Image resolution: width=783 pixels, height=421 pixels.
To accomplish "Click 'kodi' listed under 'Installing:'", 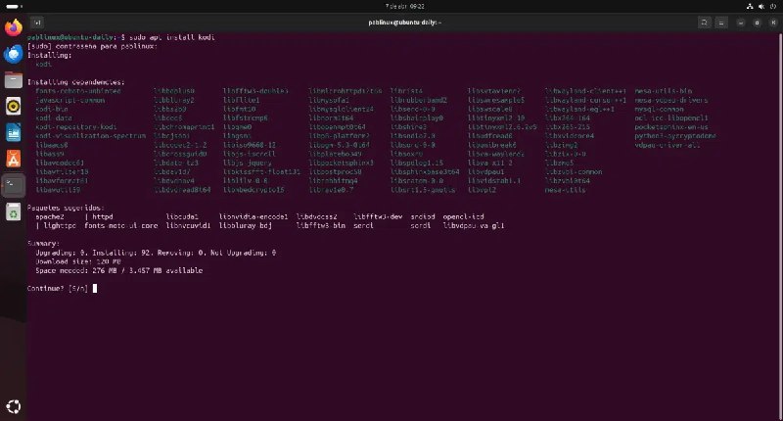I will click(x=43, y=64).
